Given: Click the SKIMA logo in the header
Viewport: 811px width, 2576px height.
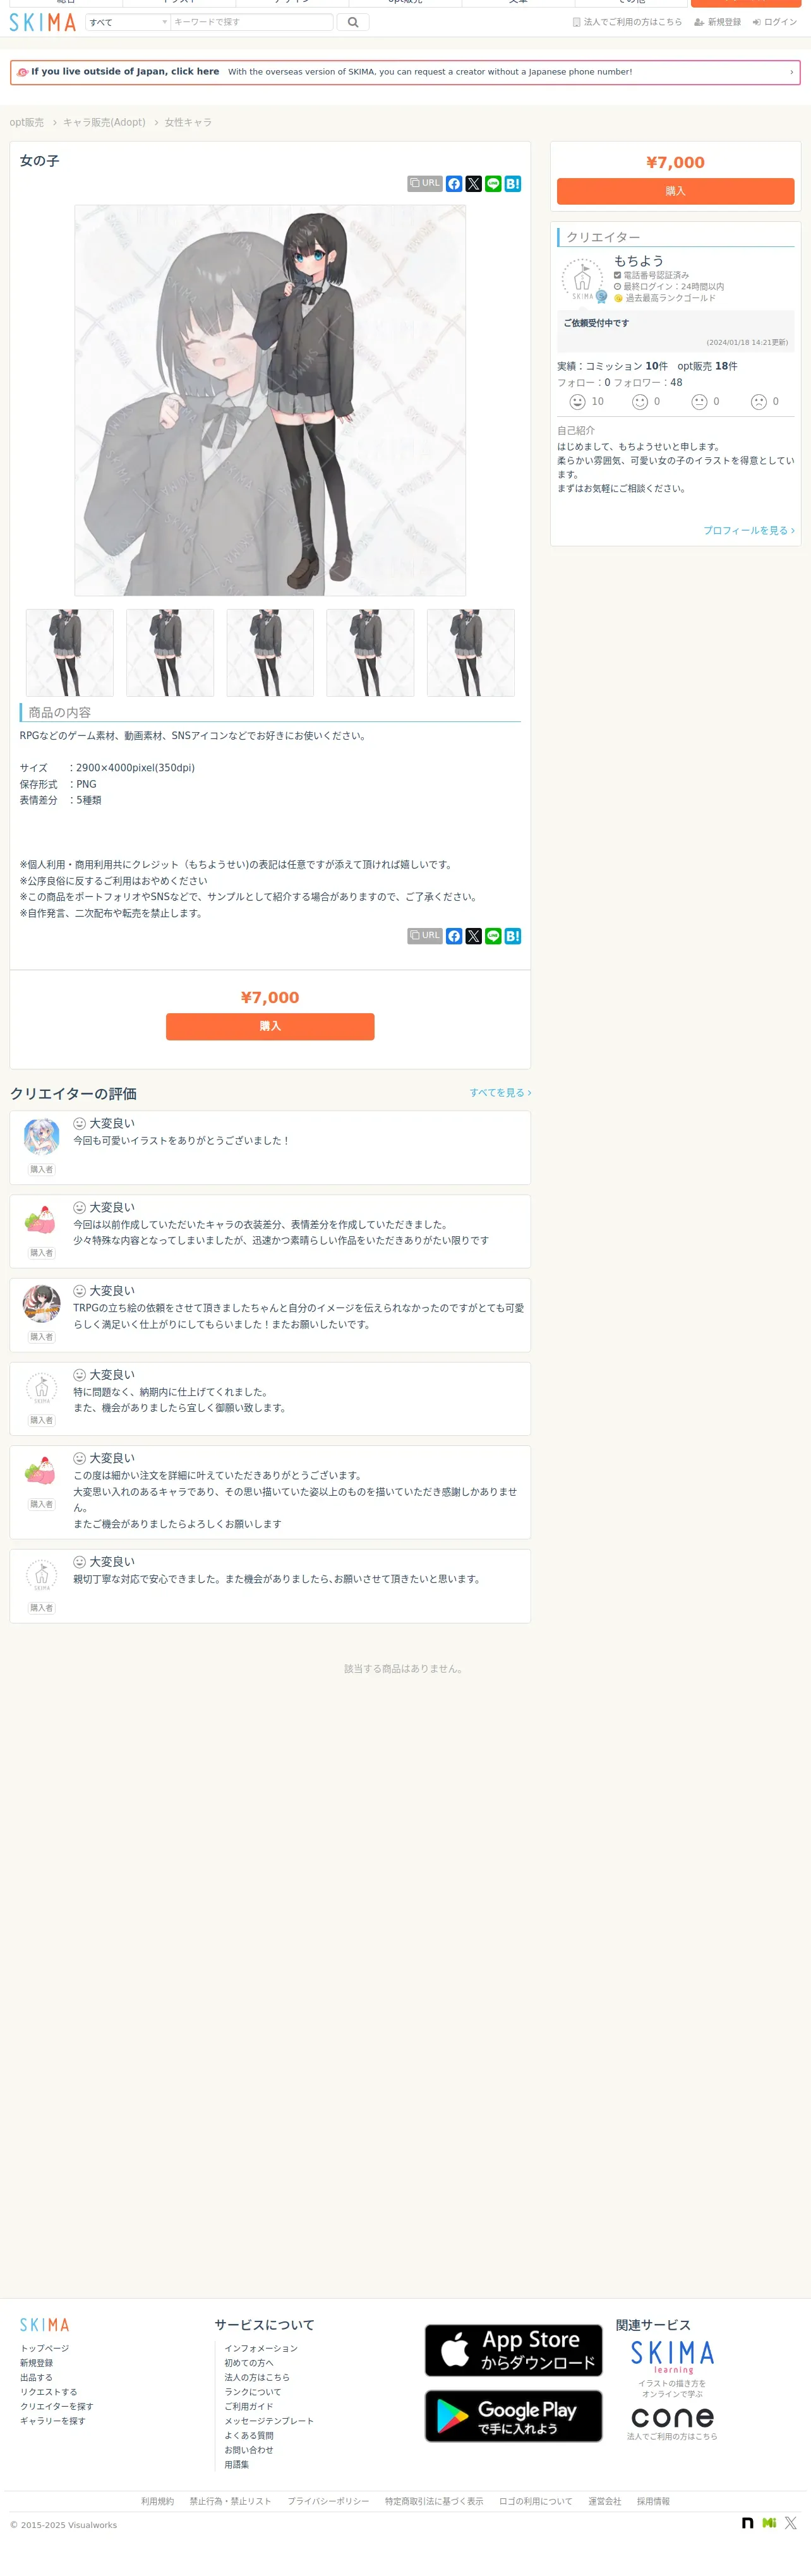Looking at the screenshot, I should [43, 22].
